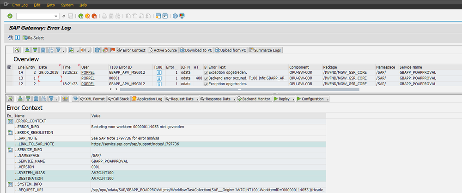Screen dimensions: 462x193
Task: Click select-all icon in Overview table header
Action: click(9, 67)
